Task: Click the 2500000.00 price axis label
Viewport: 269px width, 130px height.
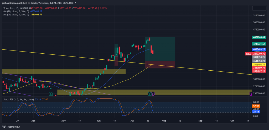Action: tap(259, 93)
